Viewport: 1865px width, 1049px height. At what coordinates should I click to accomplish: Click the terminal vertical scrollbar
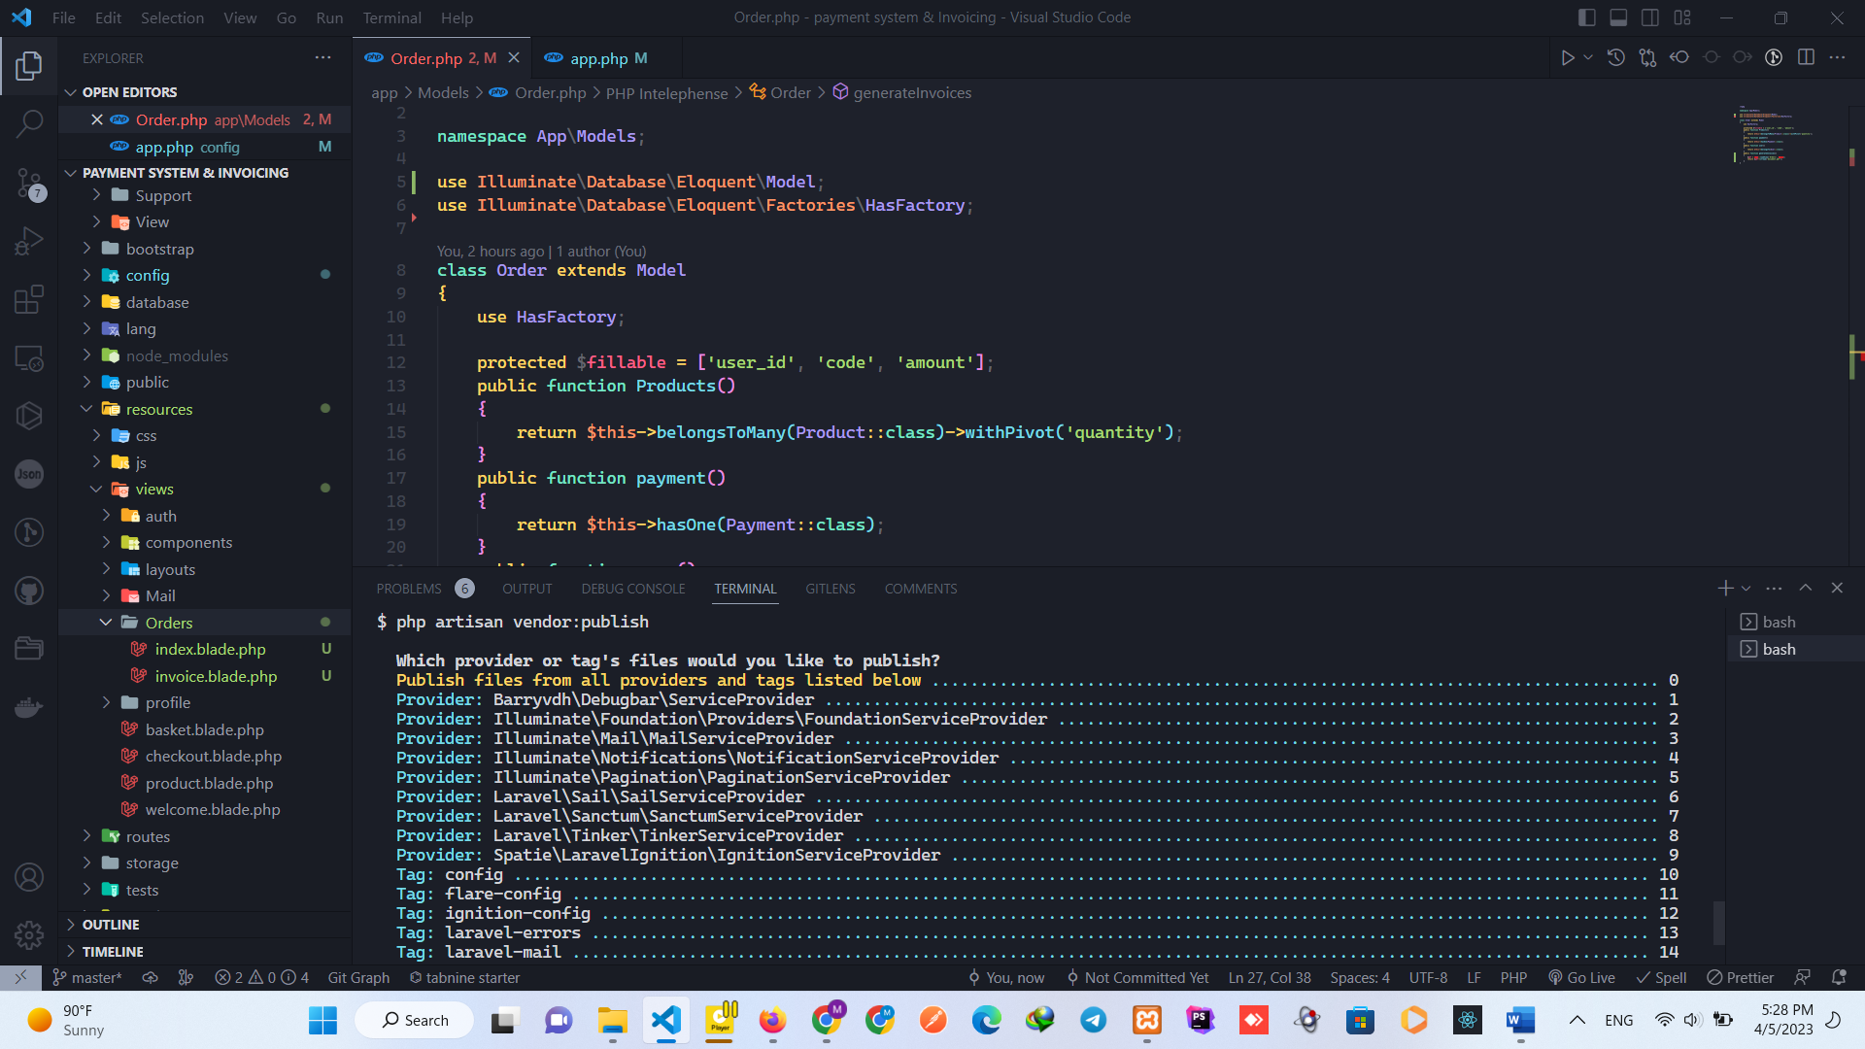[1719, 923]
